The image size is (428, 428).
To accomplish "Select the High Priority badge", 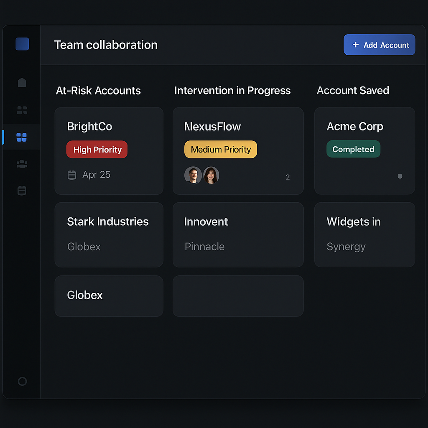I will [x=97, y=150].
